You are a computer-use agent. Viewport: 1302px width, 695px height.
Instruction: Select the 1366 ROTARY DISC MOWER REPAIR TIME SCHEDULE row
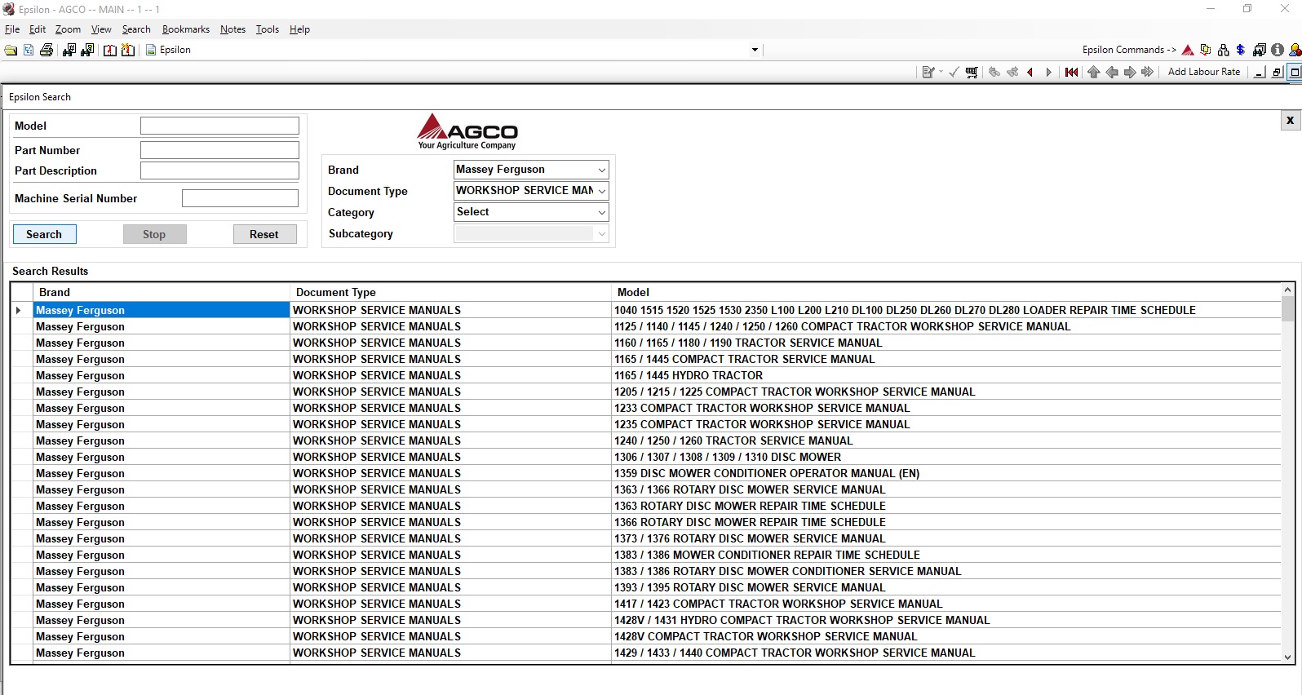(645, 522)
